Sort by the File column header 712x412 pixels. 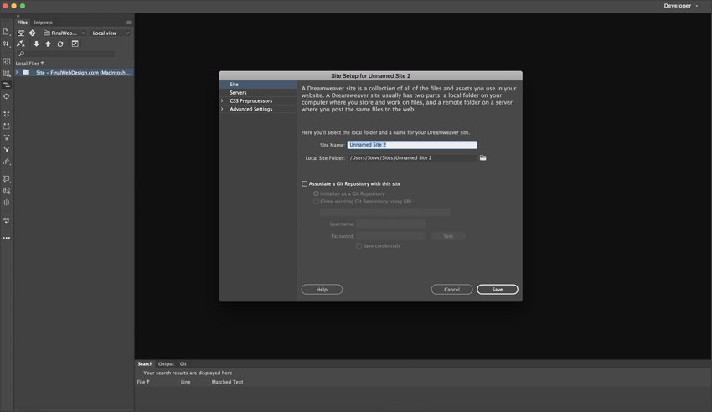[143, 382]
